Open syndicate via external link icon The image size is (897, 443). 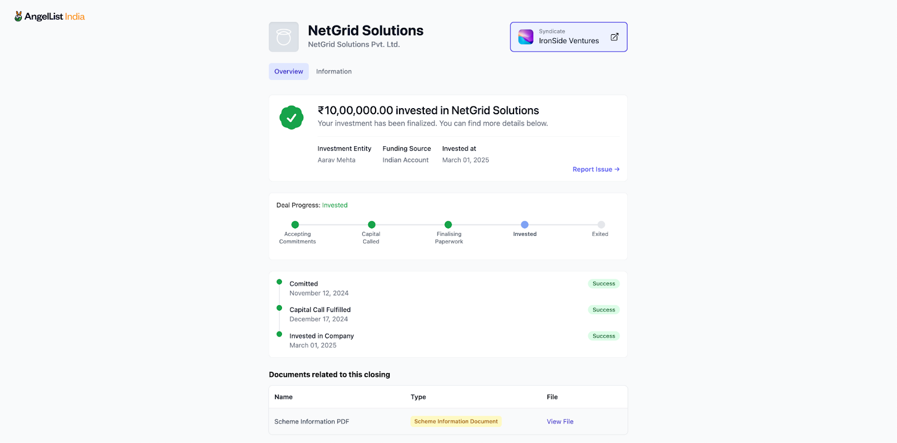point(614,37)
